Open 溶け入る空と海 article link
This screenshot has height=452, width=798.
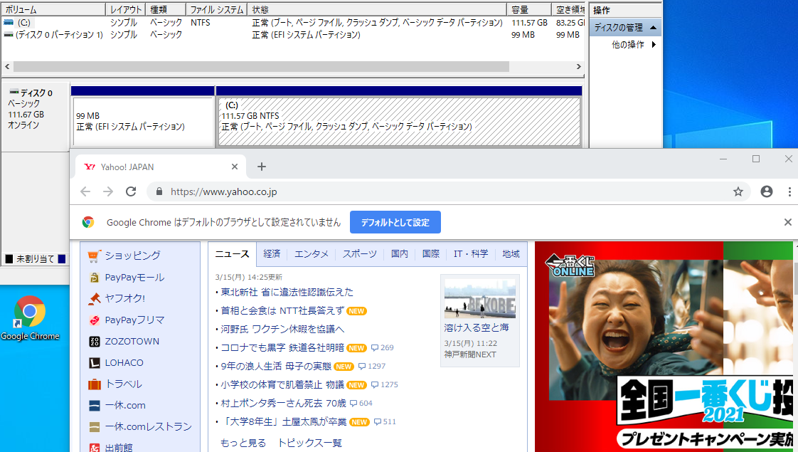point(477,327)
